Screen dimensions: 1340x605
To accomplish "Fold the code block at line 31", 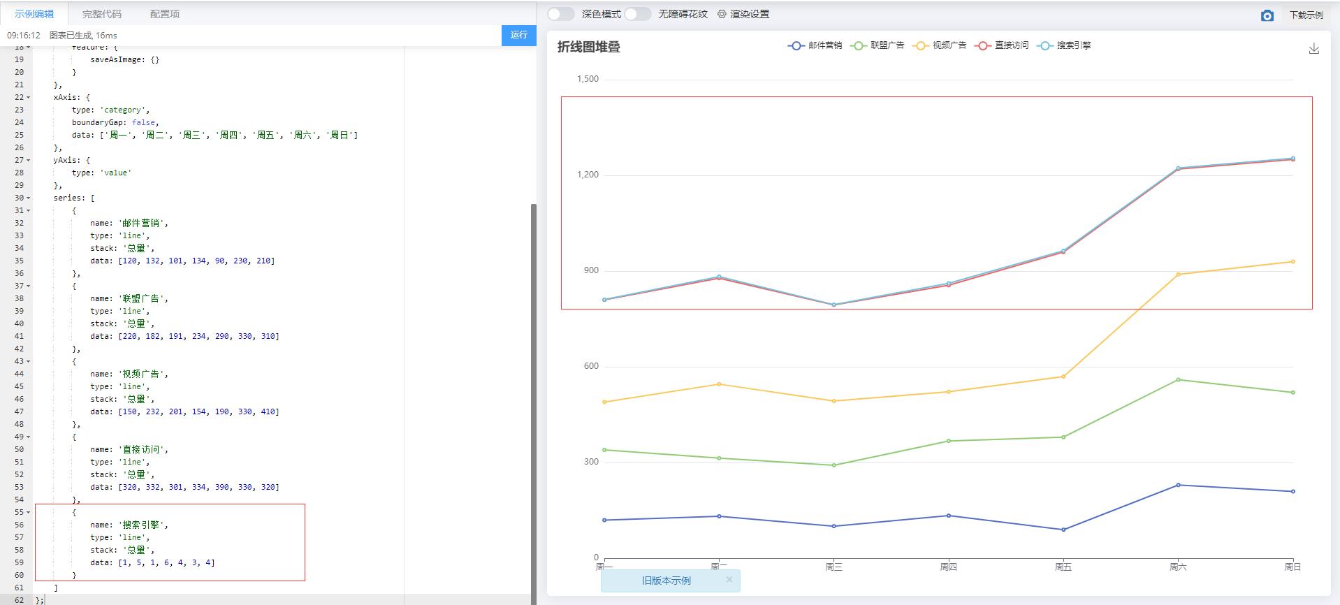I will click(x=29, y=210).
